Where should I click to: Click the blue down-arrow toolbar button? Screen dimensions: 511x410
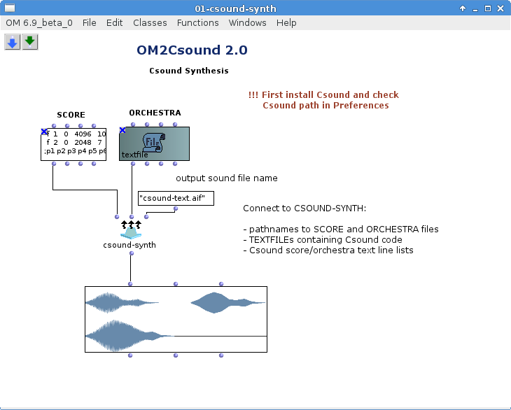pyautogui.click(x=13, y=42)
